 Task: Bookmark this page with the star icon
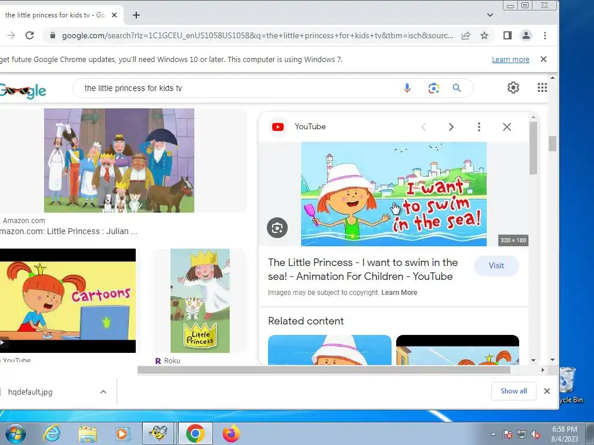point(484,35)
